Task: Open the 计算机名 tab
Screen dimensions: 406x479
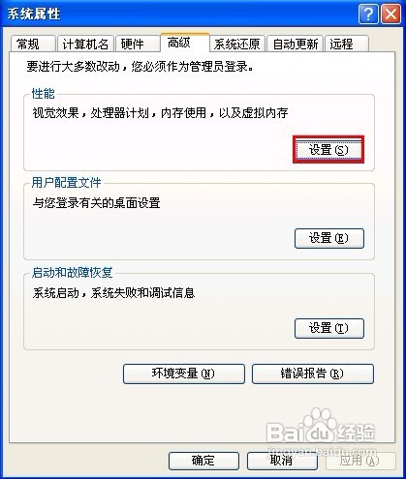Action: pyautogui.click(x=85, y=44)
